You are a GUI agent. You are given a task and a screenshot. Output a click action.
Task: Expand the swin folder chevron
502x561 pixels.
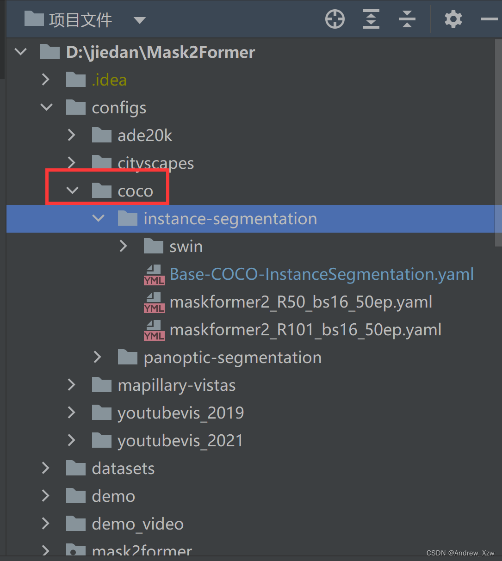click(x=123, y=246)
